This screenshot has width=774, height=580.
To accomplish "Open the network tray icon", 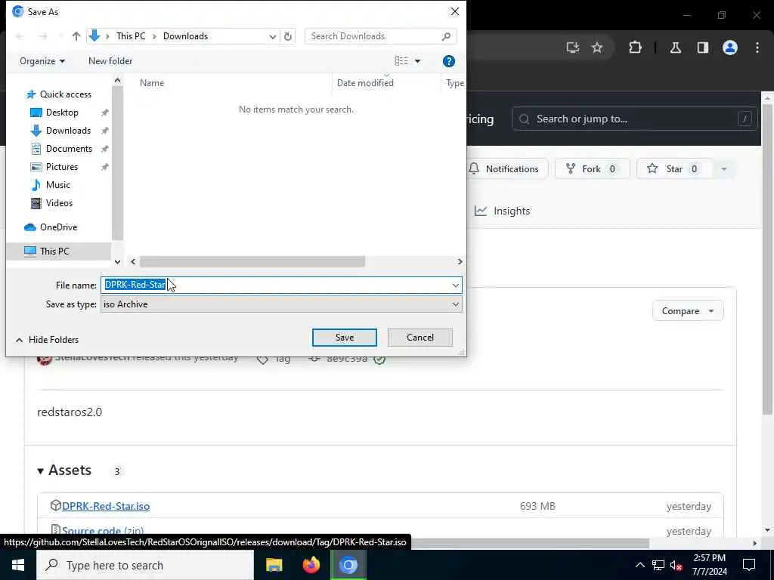I will (658, 565).
